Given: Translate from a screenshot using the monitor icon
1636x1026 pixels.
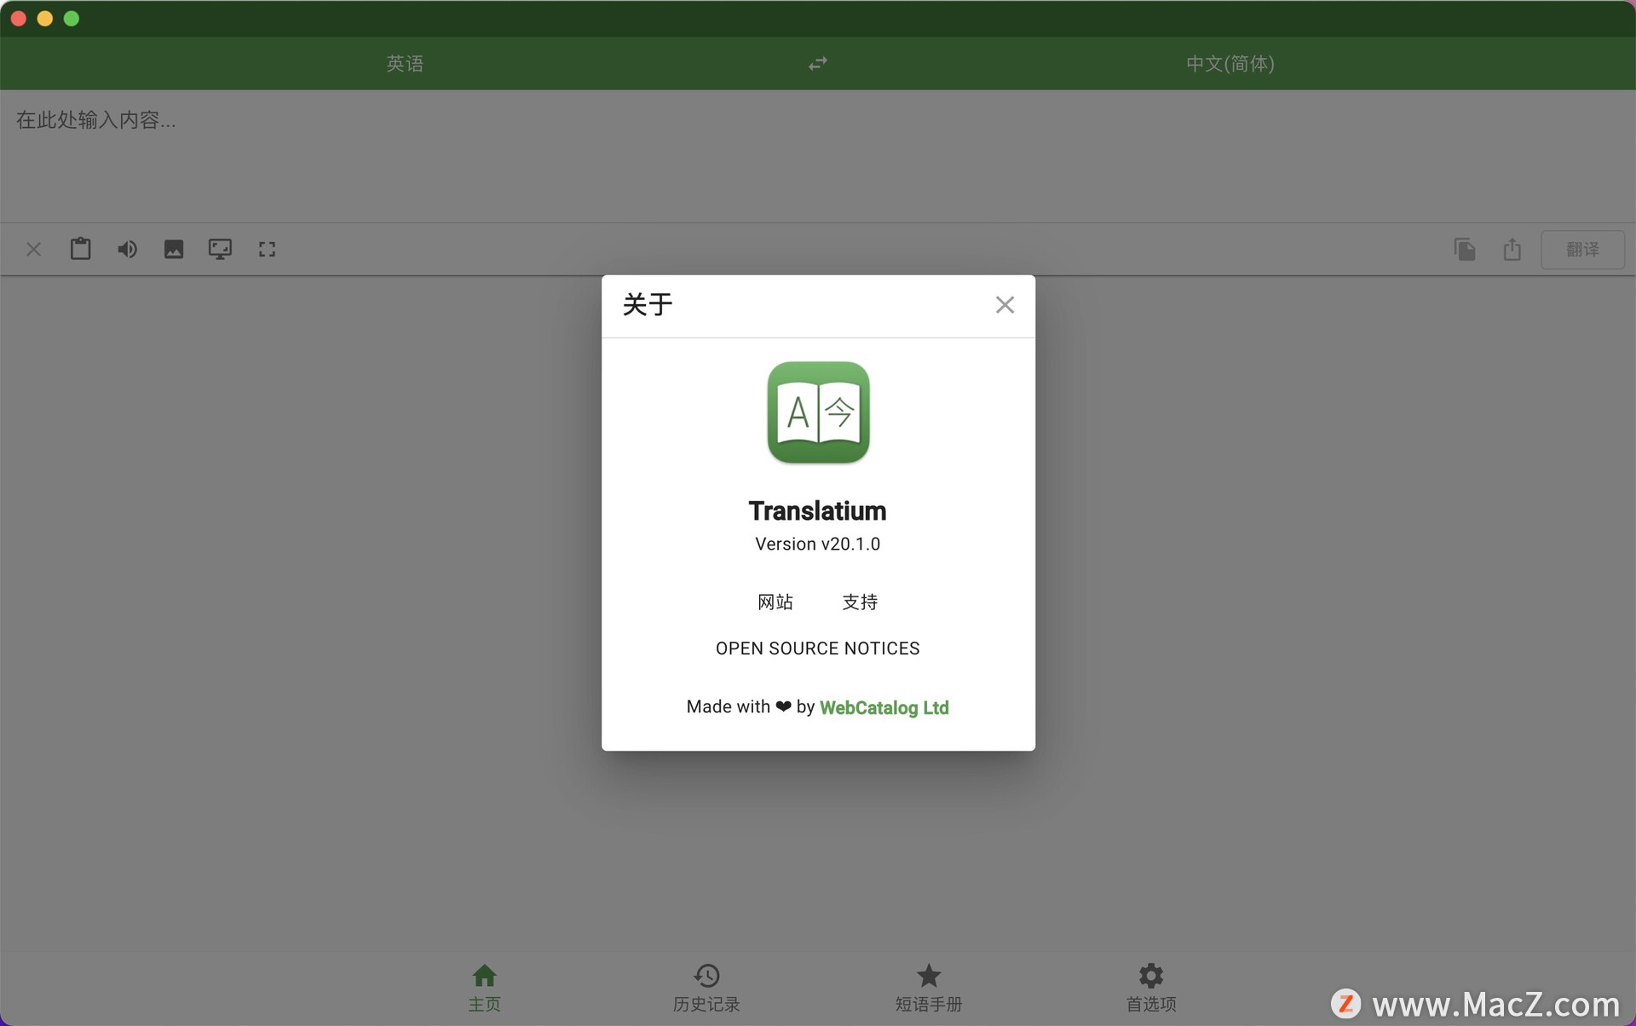Looking at the screenshot, I should pyautogui.click(x=220, y=249).
